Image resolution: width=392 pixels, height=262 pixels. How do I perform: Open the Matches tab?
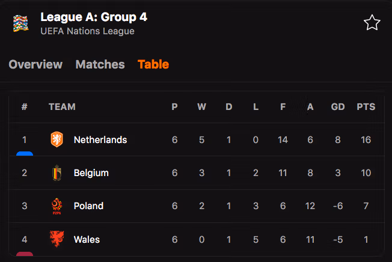pos(100,64)
